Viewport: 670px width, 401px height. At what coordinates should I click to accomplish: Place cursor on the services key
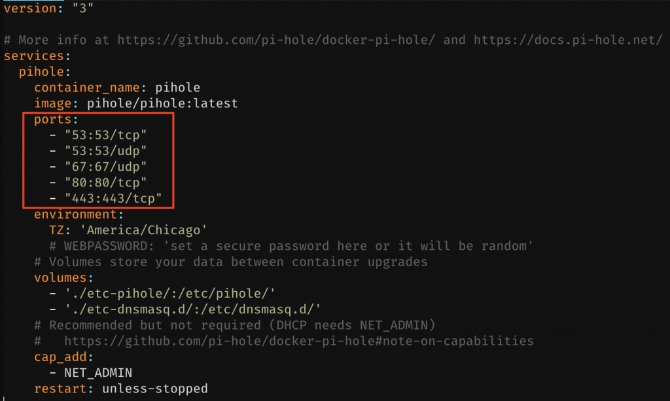point(33,56)
